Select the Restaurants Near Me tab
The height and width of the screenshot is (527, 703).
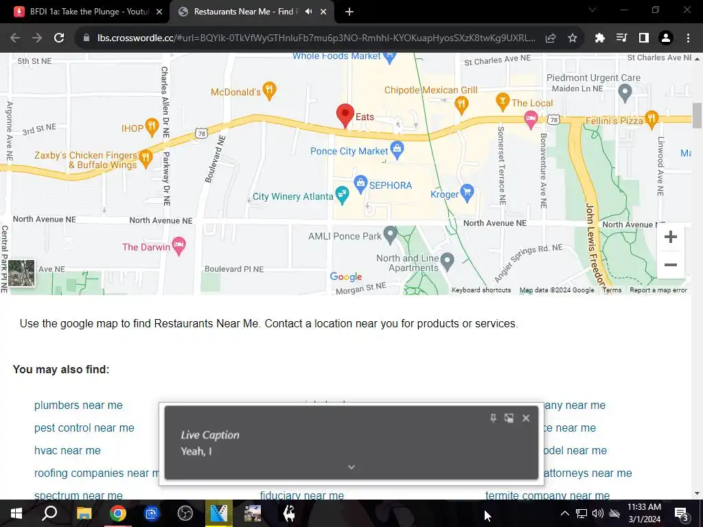coord(244,12)
